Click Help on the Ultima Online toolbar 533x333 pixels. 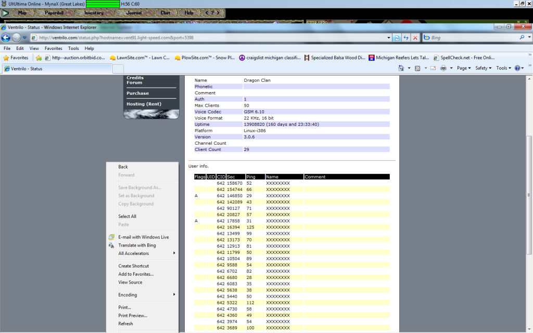point(189,13)
